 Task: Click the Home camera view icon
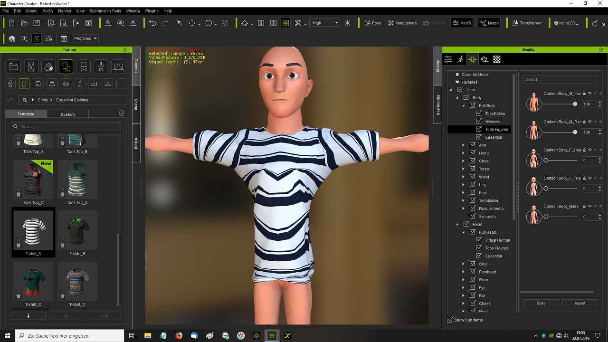click(245, 23)
